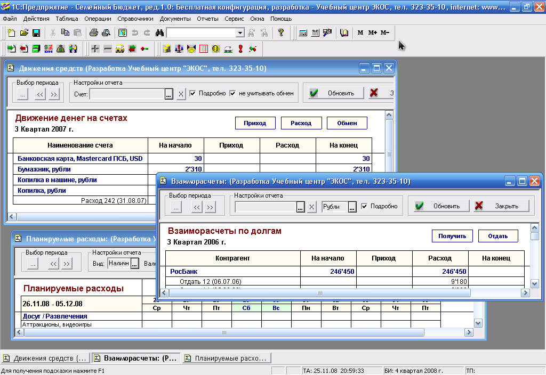Open Вид Наличн selection ellipsis button
This screenshot has width=546, height=375.
pos(135,264)
